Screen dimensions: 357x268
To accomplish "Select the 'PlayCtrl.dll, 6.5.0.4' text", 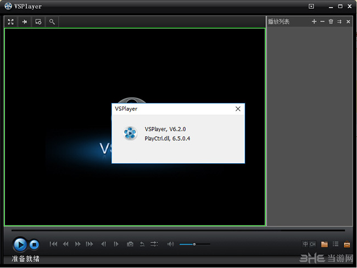I will pos(168,138).
